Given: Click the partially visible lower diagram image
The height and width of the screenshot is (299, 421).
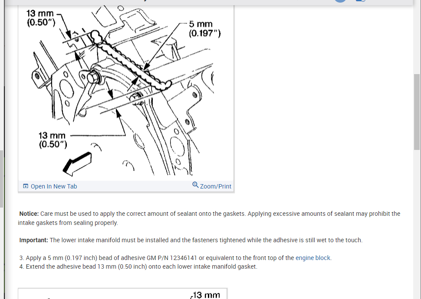Looking at the screenshot, I should 123,294.
